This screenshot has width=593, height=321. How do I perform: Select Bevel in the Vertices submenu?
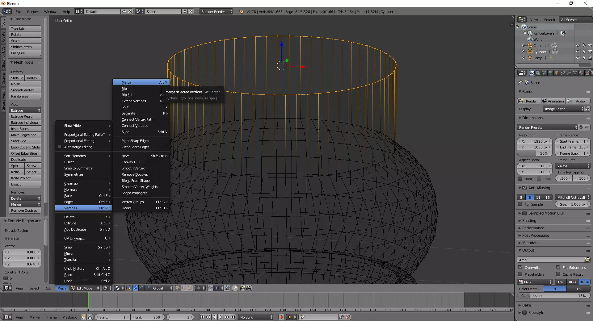coord(126,156)
